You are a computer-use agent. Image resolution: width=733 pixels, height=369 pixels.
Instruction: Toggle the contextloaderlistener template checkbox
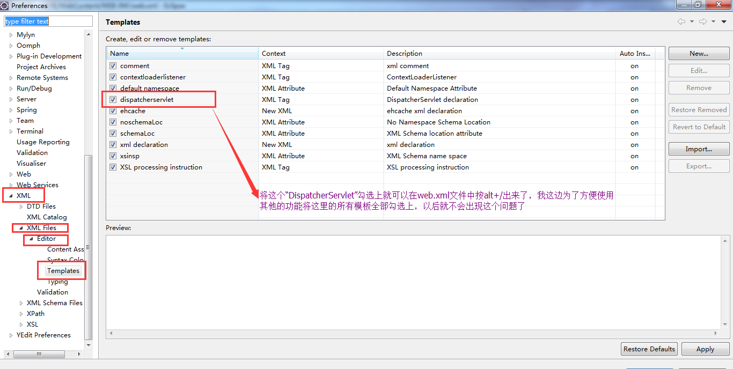point(113,77)
